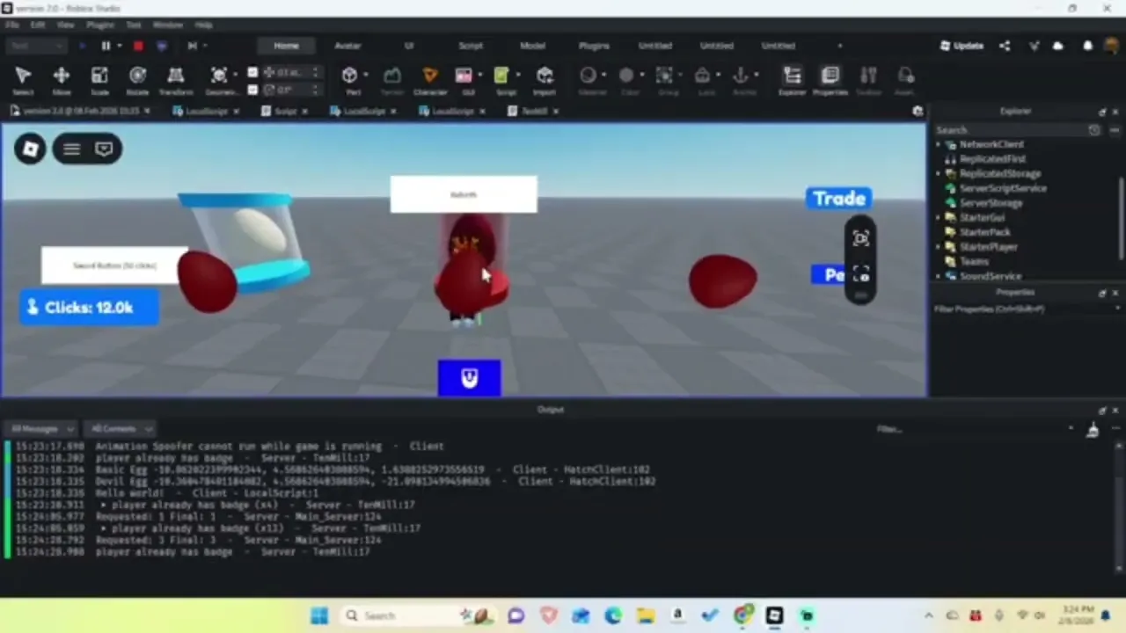Click the cloud icon near Update

[x=1058, y=46]
